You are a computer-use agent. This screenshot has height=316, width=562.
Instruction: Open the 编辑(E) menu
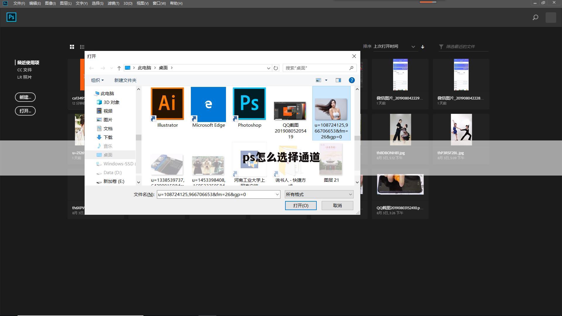[x=35, y=3]
